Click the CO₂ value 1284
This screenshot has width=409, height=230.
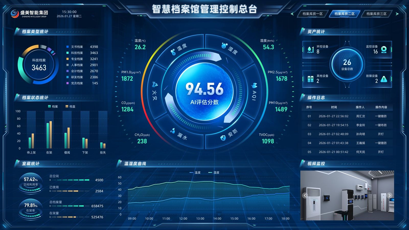point(127,109)
